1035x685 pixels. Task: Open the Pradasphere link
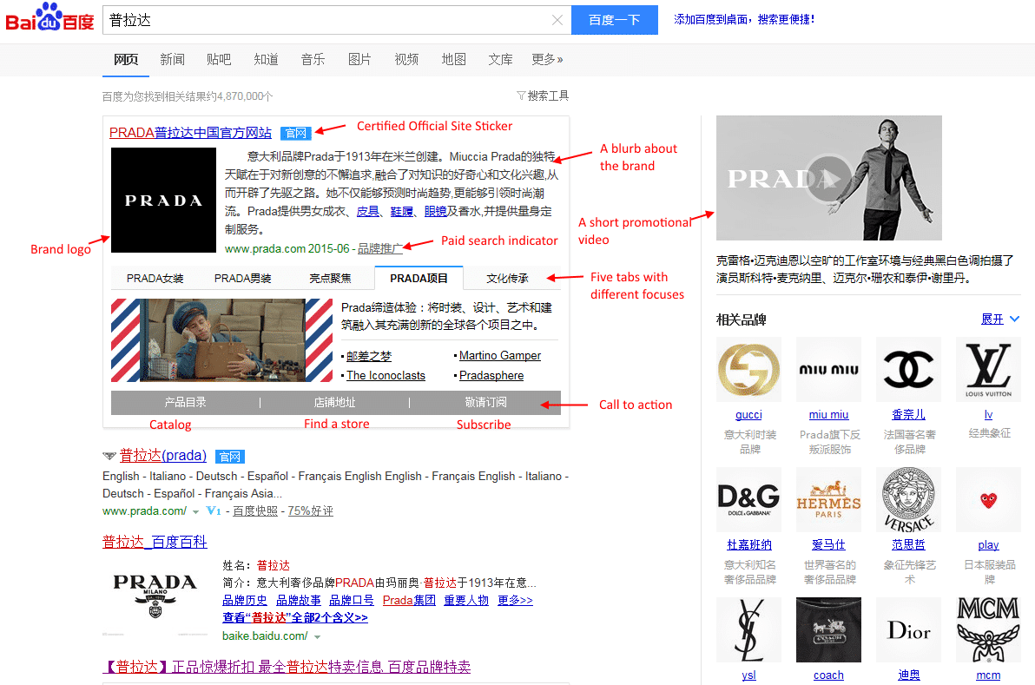[491, 376]
